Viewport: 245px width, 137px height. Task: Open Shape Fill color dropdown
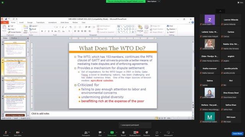pyautogui.click(x=155, y=26)
